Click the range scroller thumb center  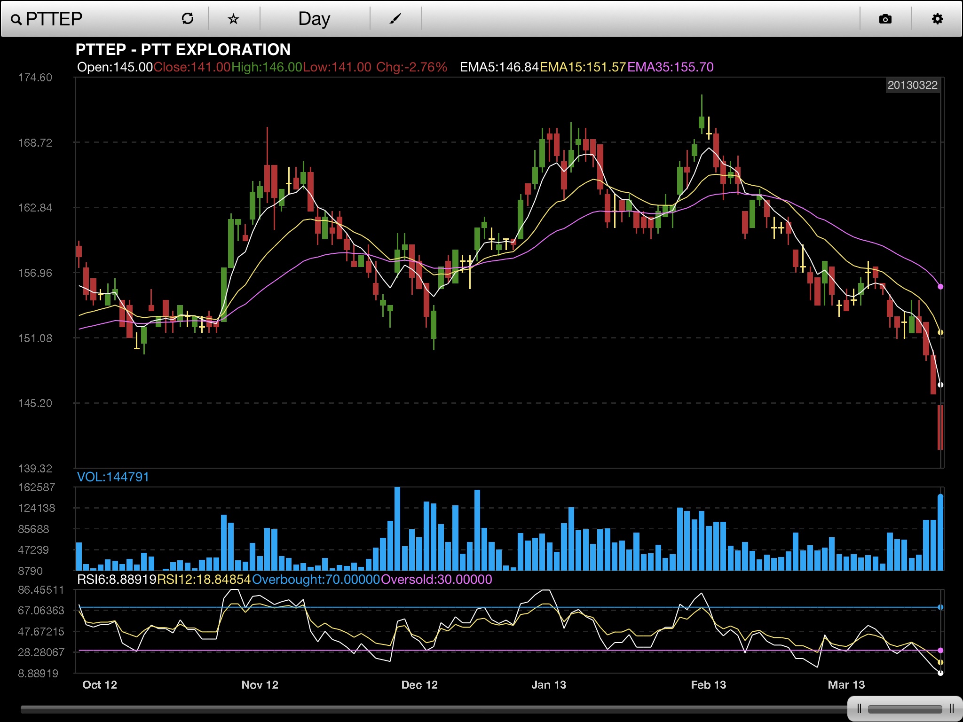[905, 709]
